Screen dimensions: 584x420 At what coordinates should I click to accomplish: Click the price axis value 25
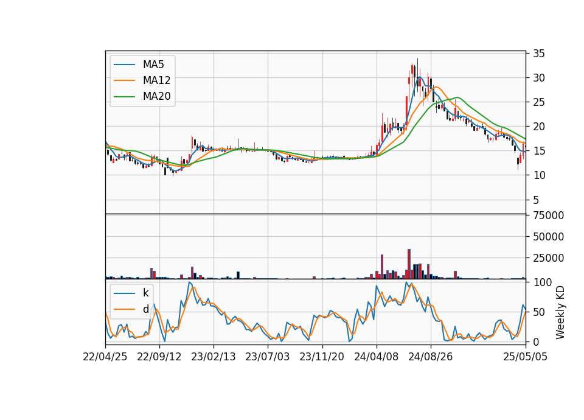[539, 102]
